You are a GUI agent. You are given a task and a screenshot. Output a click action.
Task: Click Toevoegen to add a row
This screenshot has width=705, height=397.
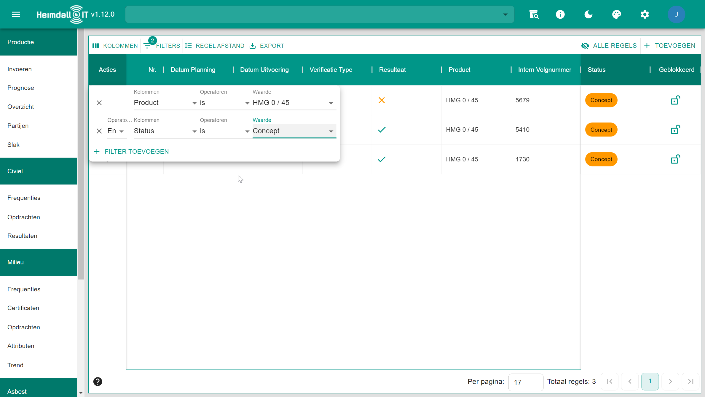[x=670, y=46]
